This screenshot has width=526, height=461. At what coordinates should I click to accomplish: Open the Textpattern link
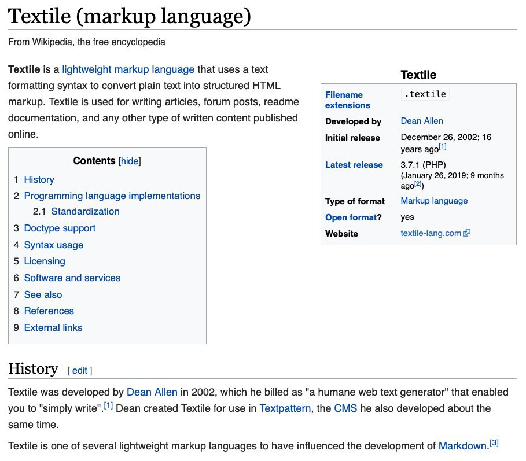click(x=285, y=408)
